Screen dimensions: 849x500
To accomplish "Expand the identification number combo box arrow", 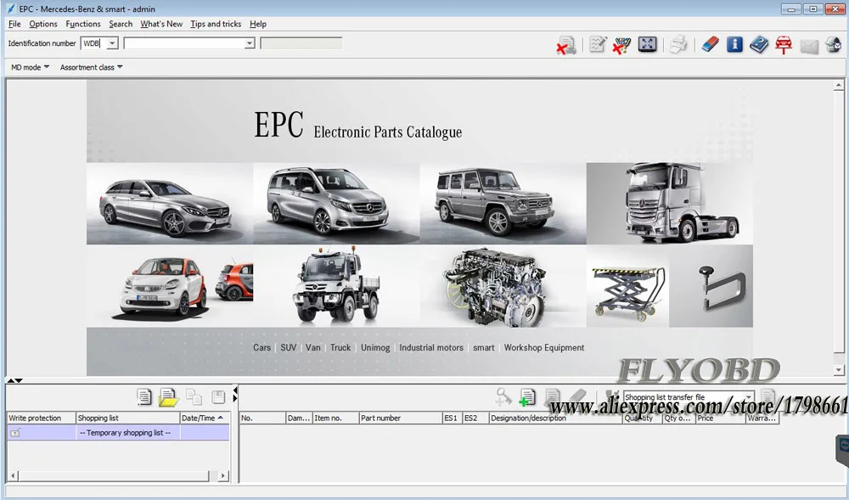I will click(249, 43).
